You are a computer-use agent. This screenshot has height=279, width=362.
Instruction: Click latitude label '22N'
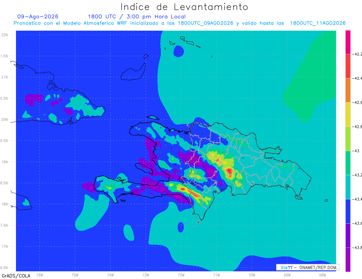[5, 35]
